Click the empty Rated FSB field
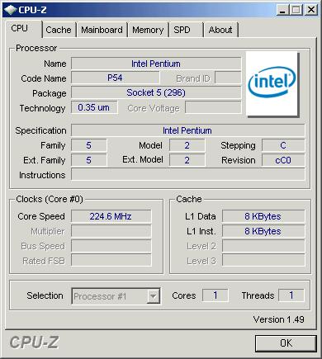The width and height of the screenshot is (322, 359). (111, 261)
